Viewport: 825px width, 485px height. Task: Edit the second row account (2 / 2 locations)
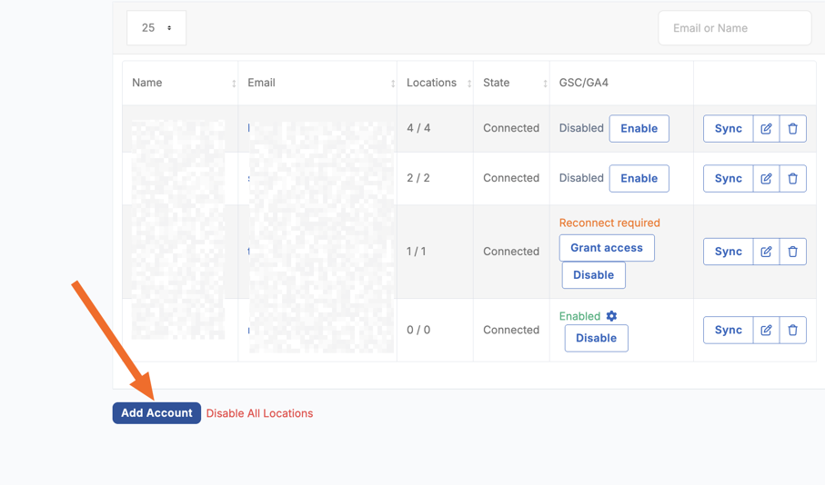pos(766,179)
